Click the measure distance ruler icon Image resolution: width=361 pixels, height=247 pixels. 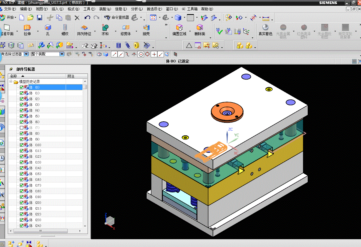click(266, 18)
